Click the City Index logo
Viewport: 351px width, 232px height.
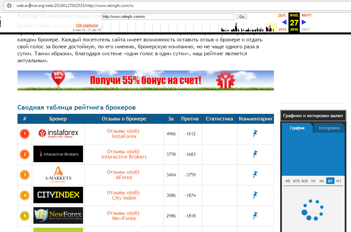coord(58,195)
